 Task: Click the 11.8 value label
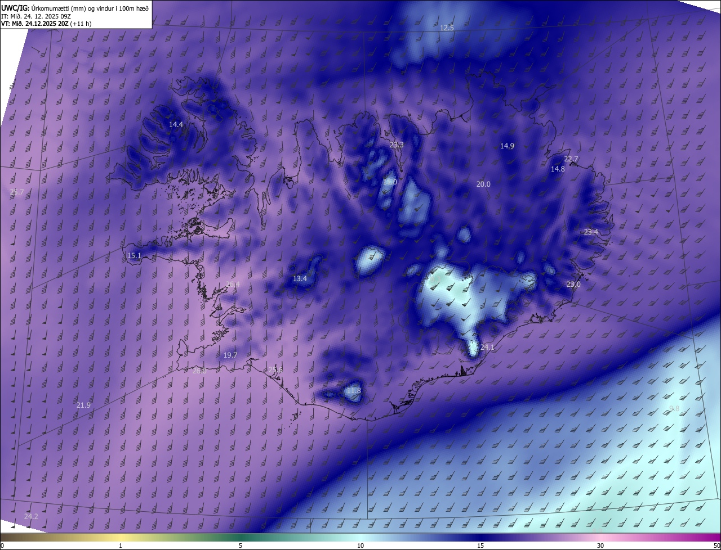(x=353, y=390)
